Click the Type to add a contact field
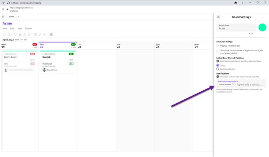This screenshot has width=269, height=157. (x=249, y=85)
